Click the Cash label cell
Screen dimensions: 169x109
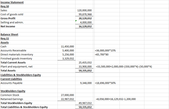(x=4, y=47)
